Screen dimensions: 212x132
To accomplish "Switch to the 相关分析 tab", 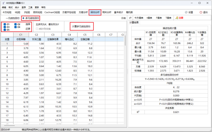I will [107, 12].
